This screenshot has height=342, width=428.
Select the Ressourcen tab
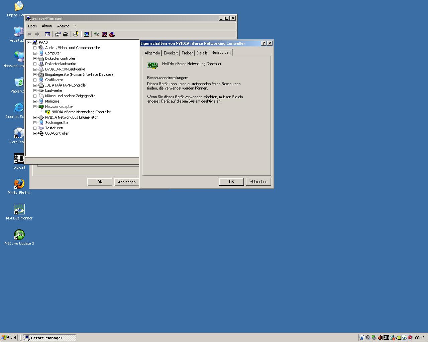(221, 52)
